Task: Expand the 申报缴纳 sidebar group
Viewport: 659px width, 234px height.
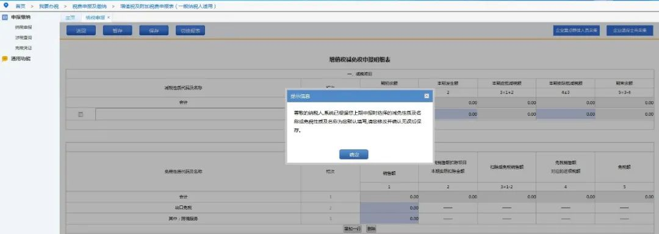Action: click(21, 17)
